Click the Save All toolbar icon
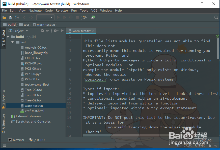 11,17
